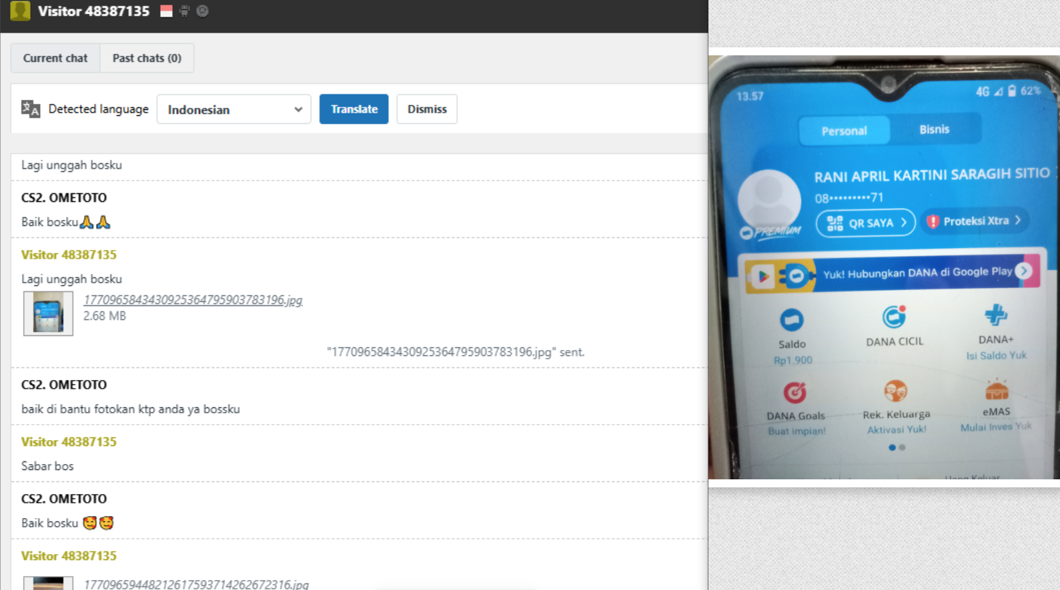The height and width of the screenshot is (590, 1060).
Task: Tap the Isi Saldo Yuk link under DANA+
Action: point(997,355)
